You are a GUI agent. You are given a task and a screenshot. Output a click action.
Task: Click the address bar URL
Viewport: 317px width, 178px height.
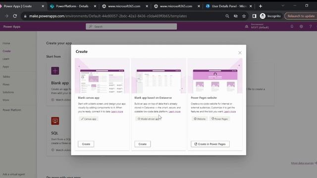[x=108, y=16]
